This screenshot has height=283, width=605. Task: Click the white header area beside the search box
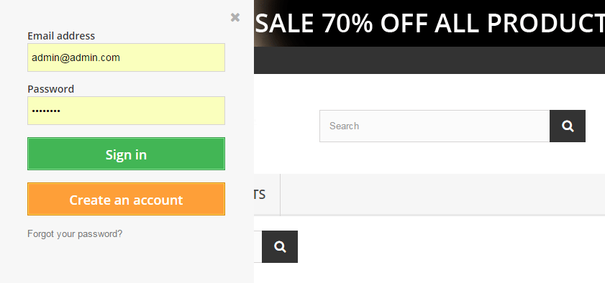tap(286, 126)
